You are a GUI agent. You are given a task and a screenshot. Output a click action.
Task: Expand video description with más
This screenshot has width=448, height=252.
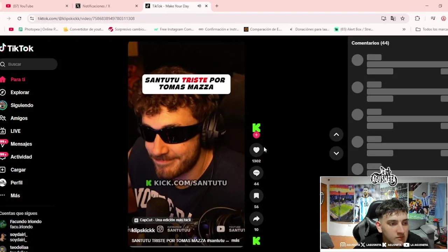[235, 240]
